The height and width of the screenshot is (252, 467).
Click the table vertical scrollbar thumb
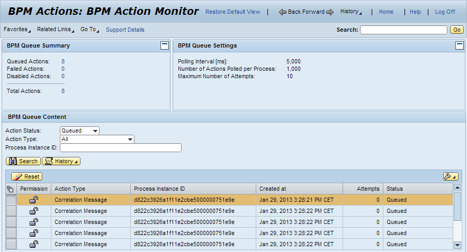tap(457, 206)
